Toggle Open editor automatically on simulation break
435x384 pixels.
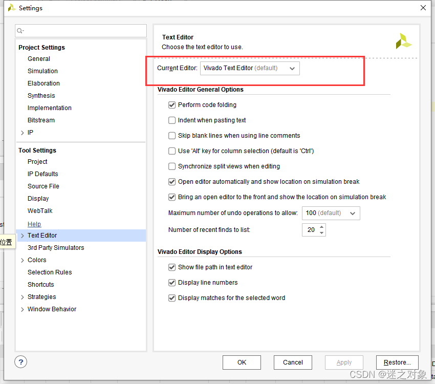(x=172, y=182)
